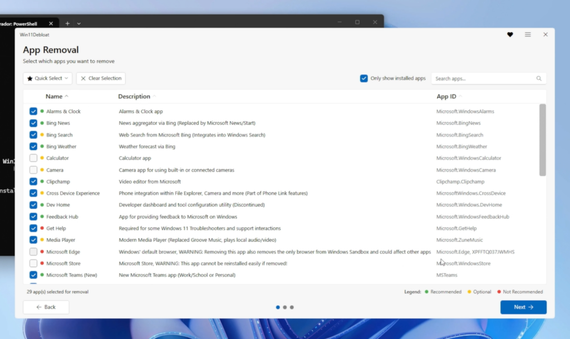Sort by the Name column header
The height and width of the screenshot is (339, 570).
54,96
